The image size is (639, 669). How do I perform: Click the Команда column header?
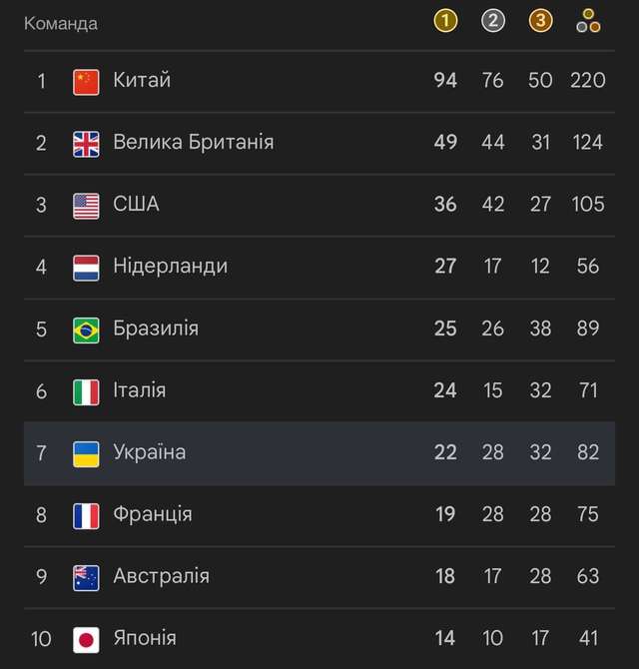point(61,23)
